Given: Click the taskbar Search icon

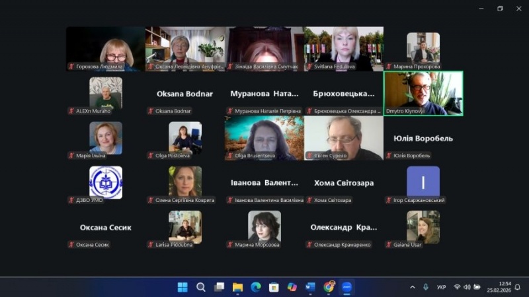Looking at the screenshot, I should point(201,287).
